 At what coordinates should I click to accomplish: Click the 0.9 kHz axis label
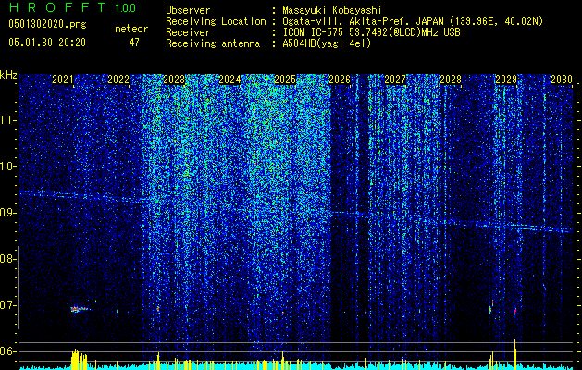pyautogui.click(x=8, y=213)
